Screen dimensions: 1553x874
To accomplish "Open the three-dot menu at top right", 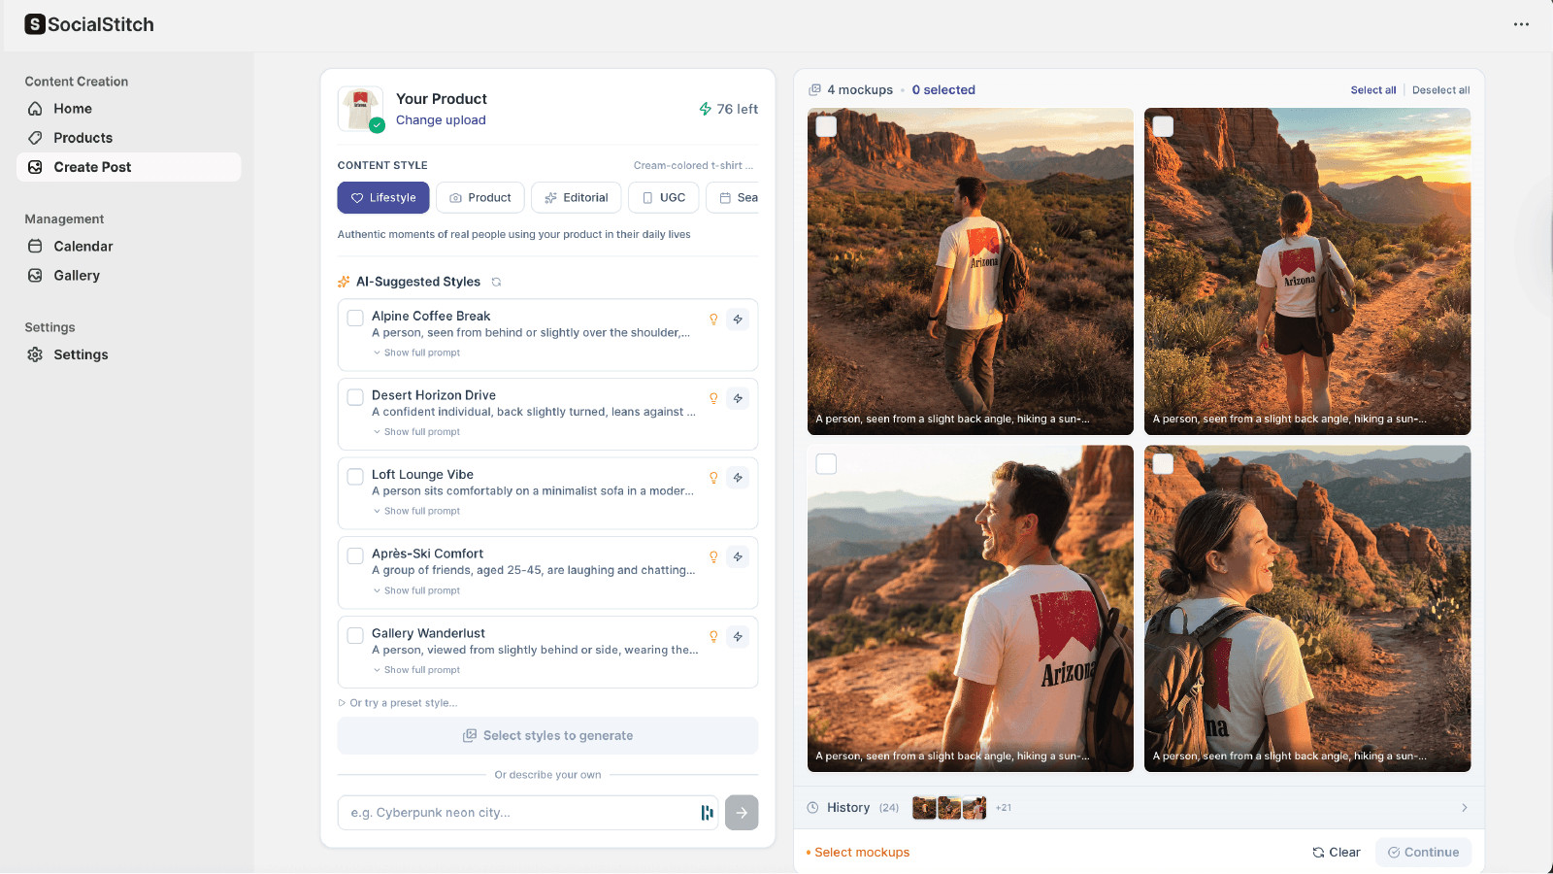I will [1521, 24].
